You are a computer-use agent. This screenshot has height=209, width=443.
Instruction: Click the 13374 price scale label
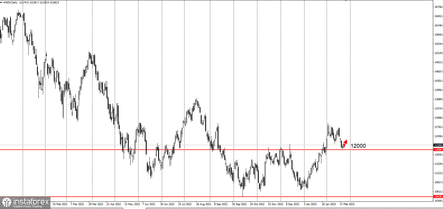pyautogui.click(x=439, y=109)
